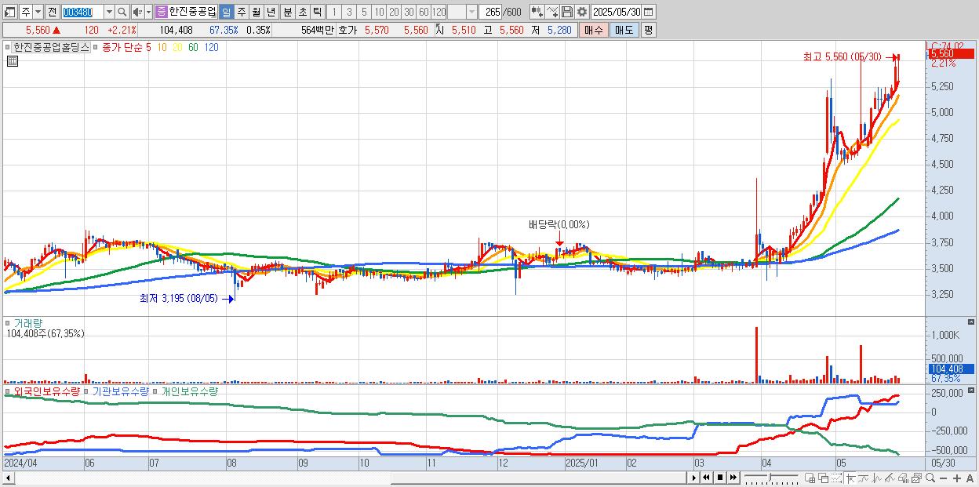Click the chart-with-window icon at bottom right
Screen dimensions: 979x487
point(917,478)
